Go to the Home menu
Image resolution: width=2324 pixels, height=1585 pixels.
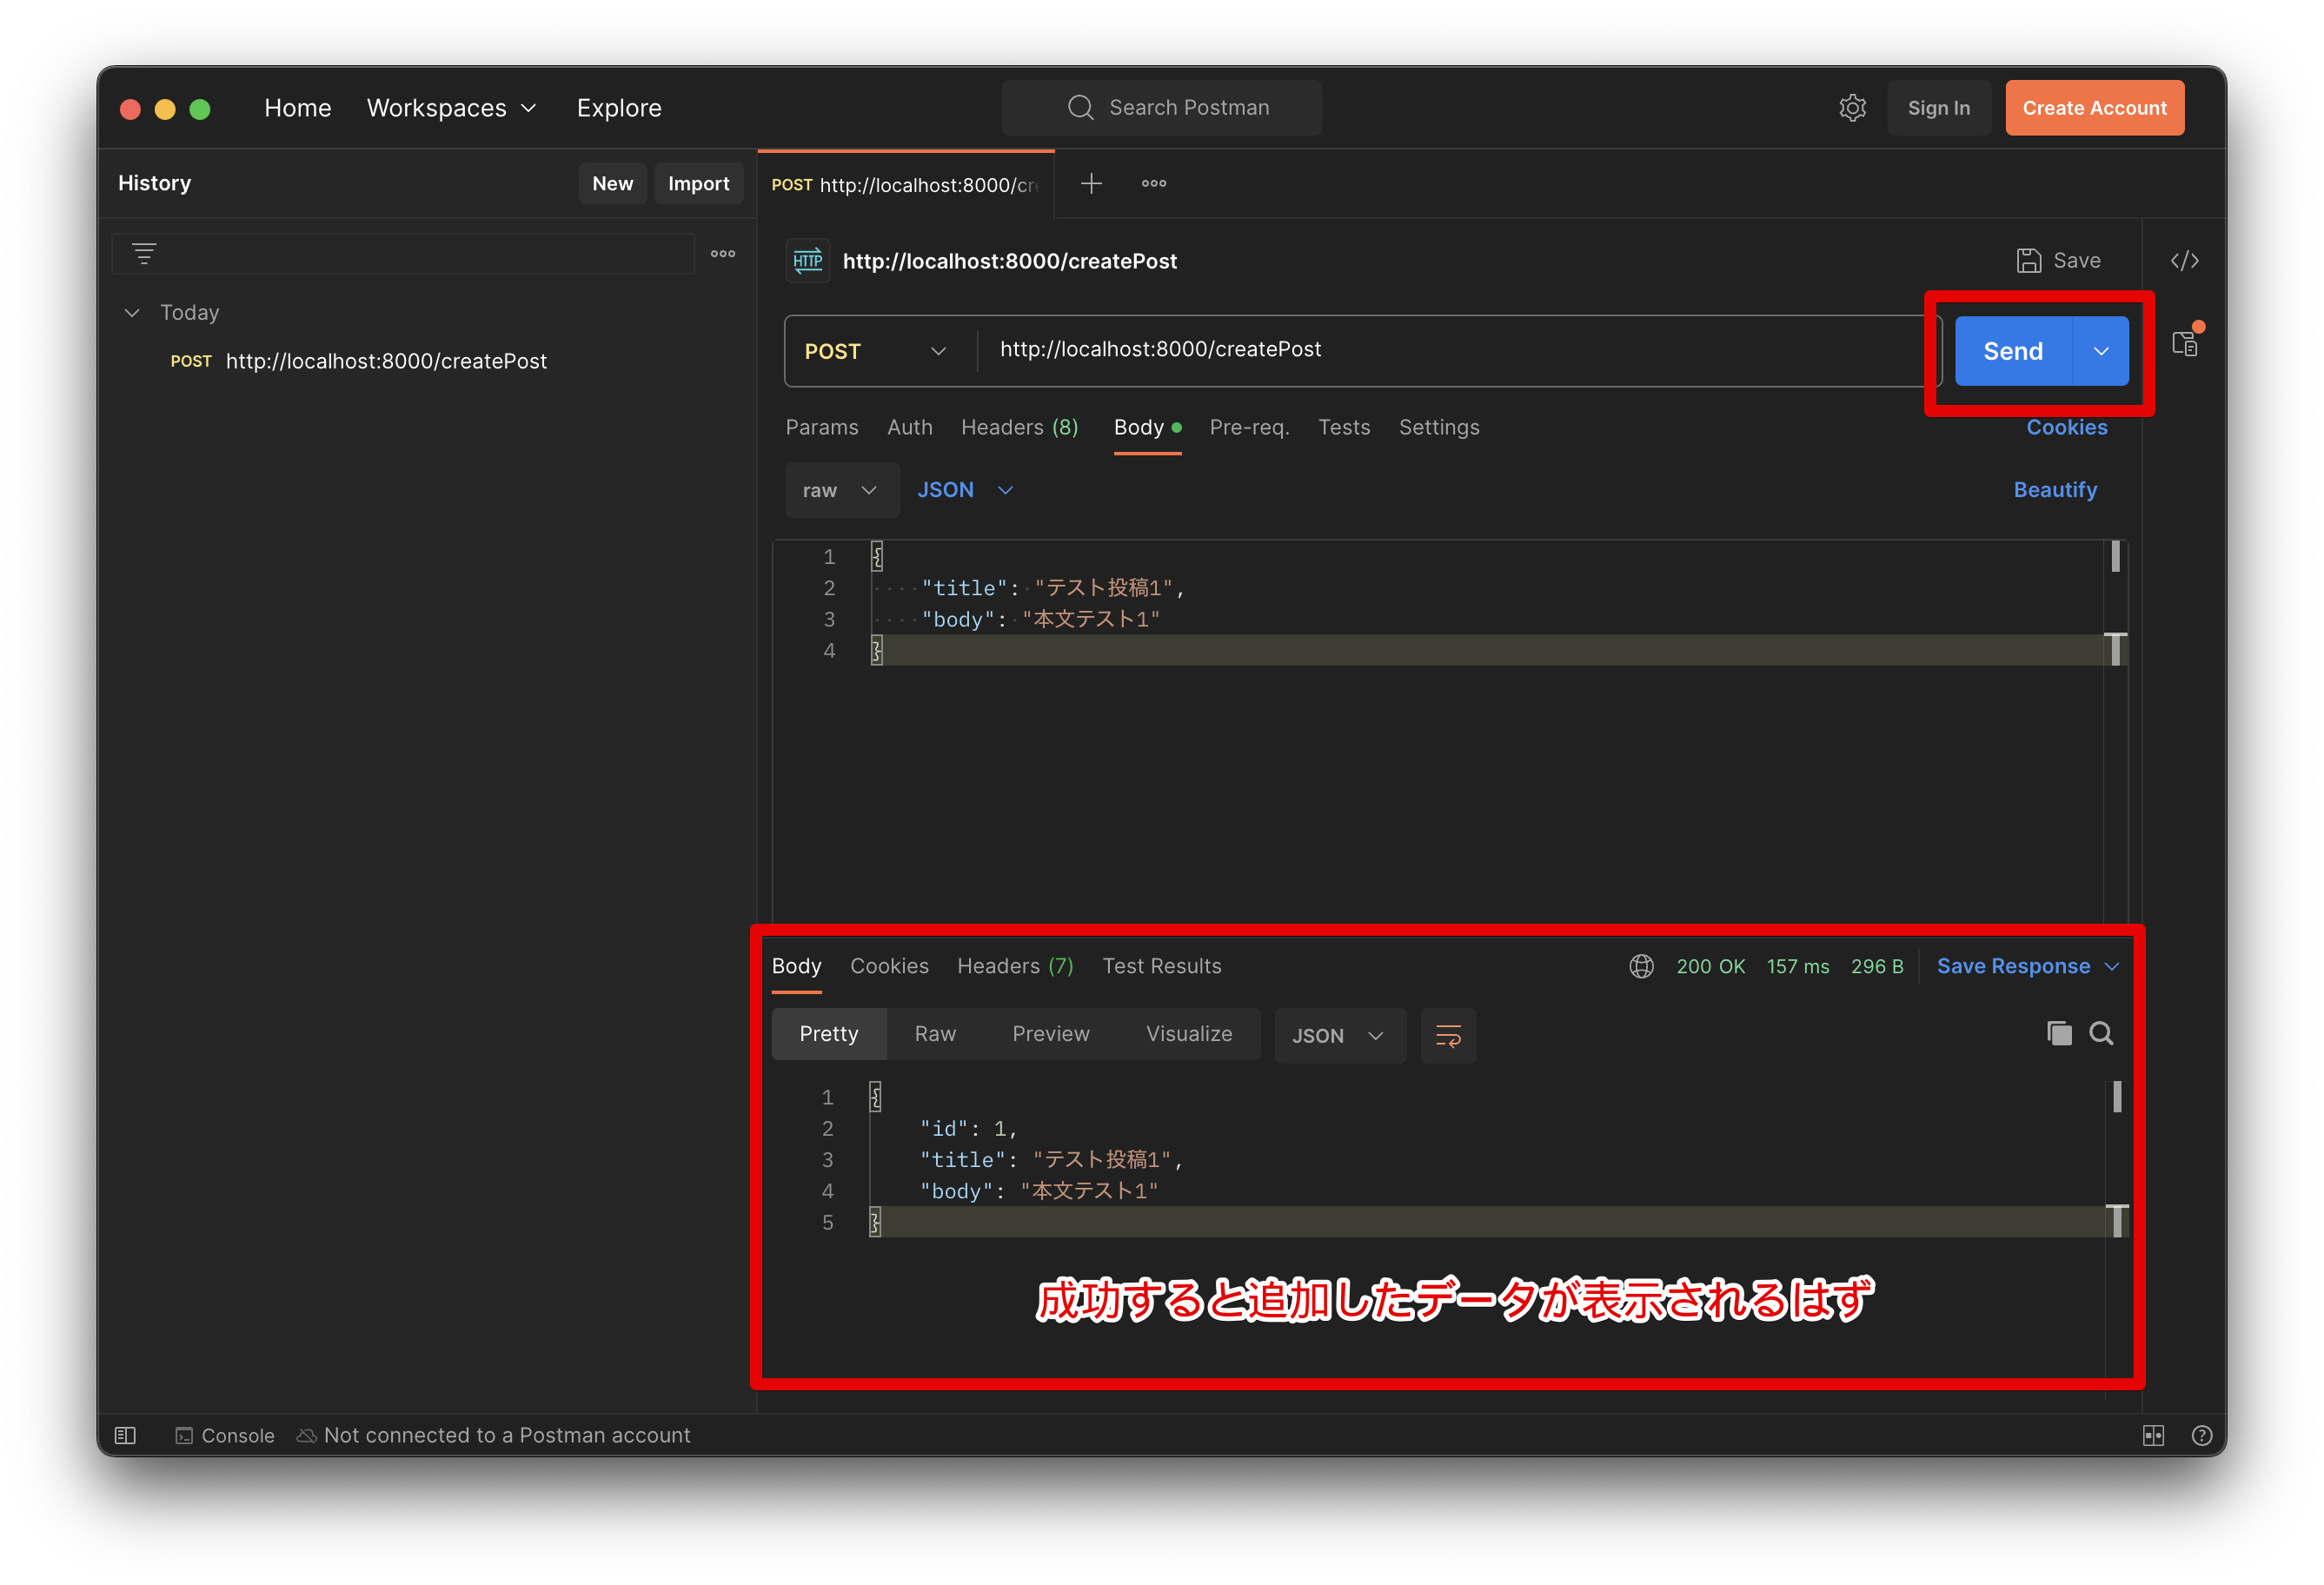[x=297, y=108]
